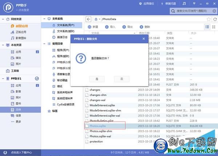
Task: Open 应用信任 shield icon in title bar
Action: pyautogui.click(x=140, y=4)
